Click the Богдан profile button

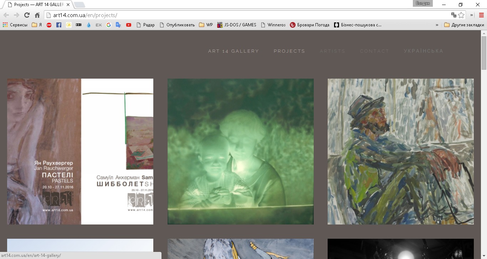(x=423, y=4)
